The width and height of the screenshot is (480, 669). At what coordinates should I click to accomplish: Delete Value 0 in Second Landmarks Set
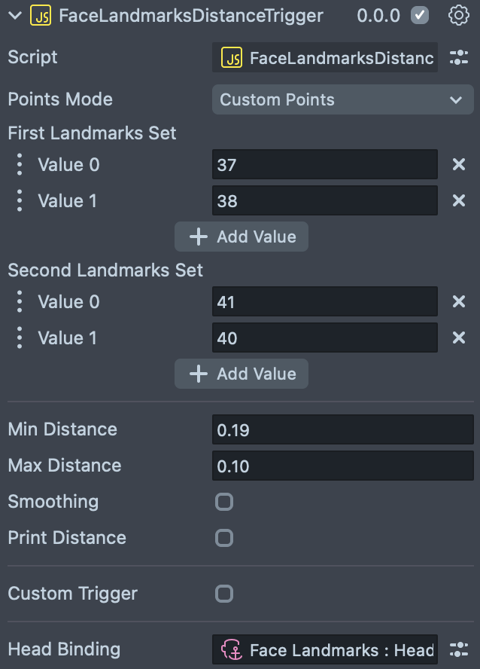click(x=458, y=301)
